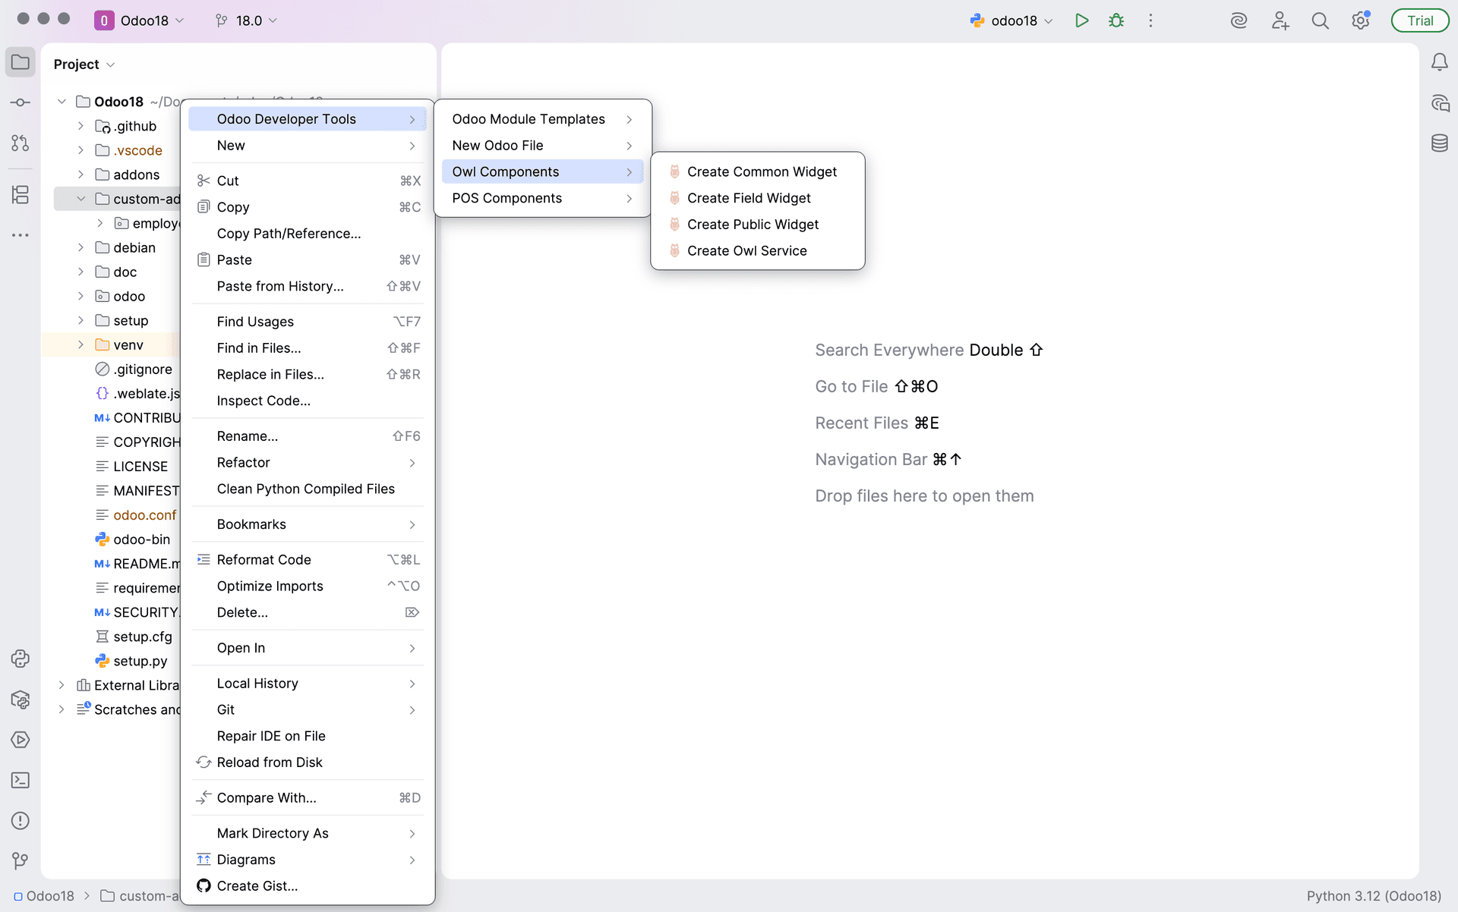Click the green Run button
This screenshot has width=1458, height=912.
point(1081,20)
